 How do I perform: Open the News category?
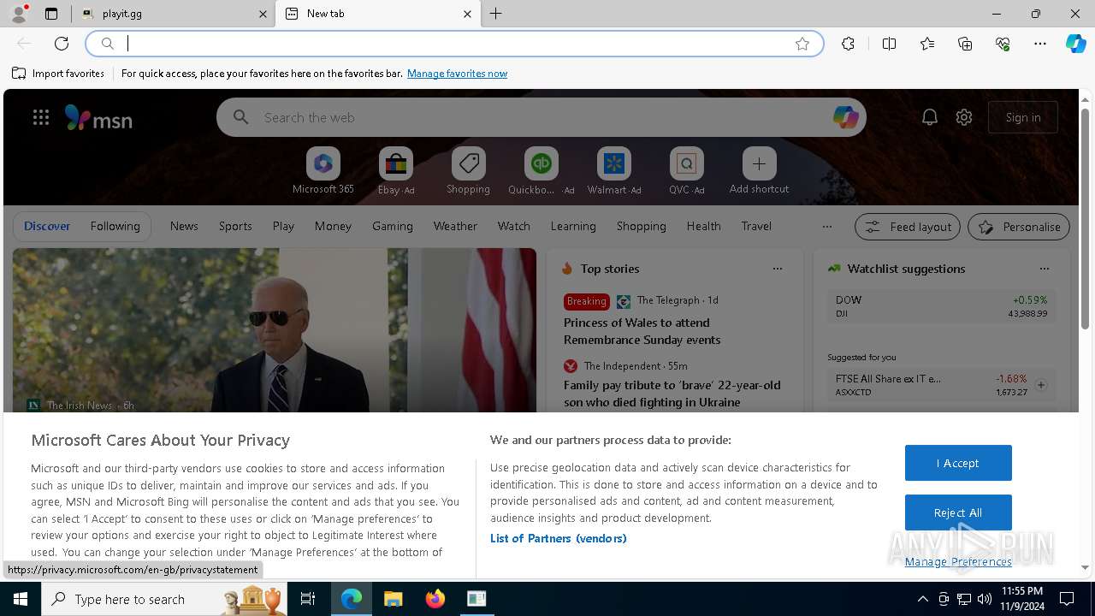coord(184,226)
